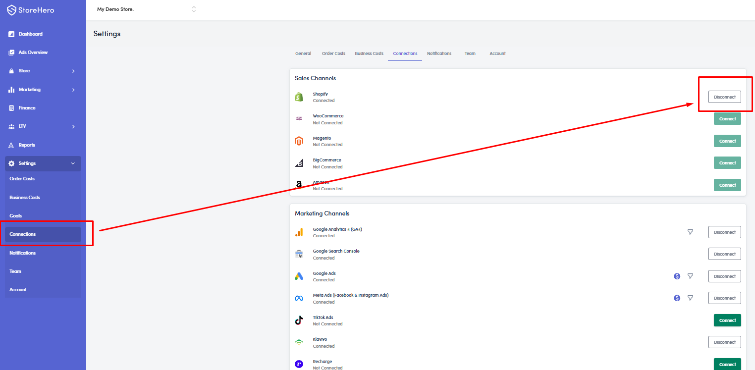Screen dimensions: 755x370
Task: Click the Reports triangle icon
Action: 11,145
